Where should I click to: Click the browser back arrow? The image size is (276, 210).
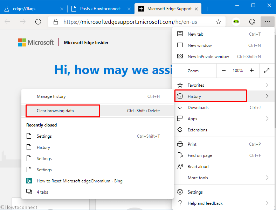point(8,22)
